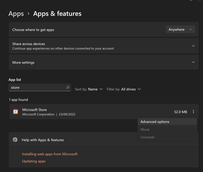The height and width of the screenshot is (172, 203).
Task: Click the Choose where to get apps label
Action: (x=33, y=30)
